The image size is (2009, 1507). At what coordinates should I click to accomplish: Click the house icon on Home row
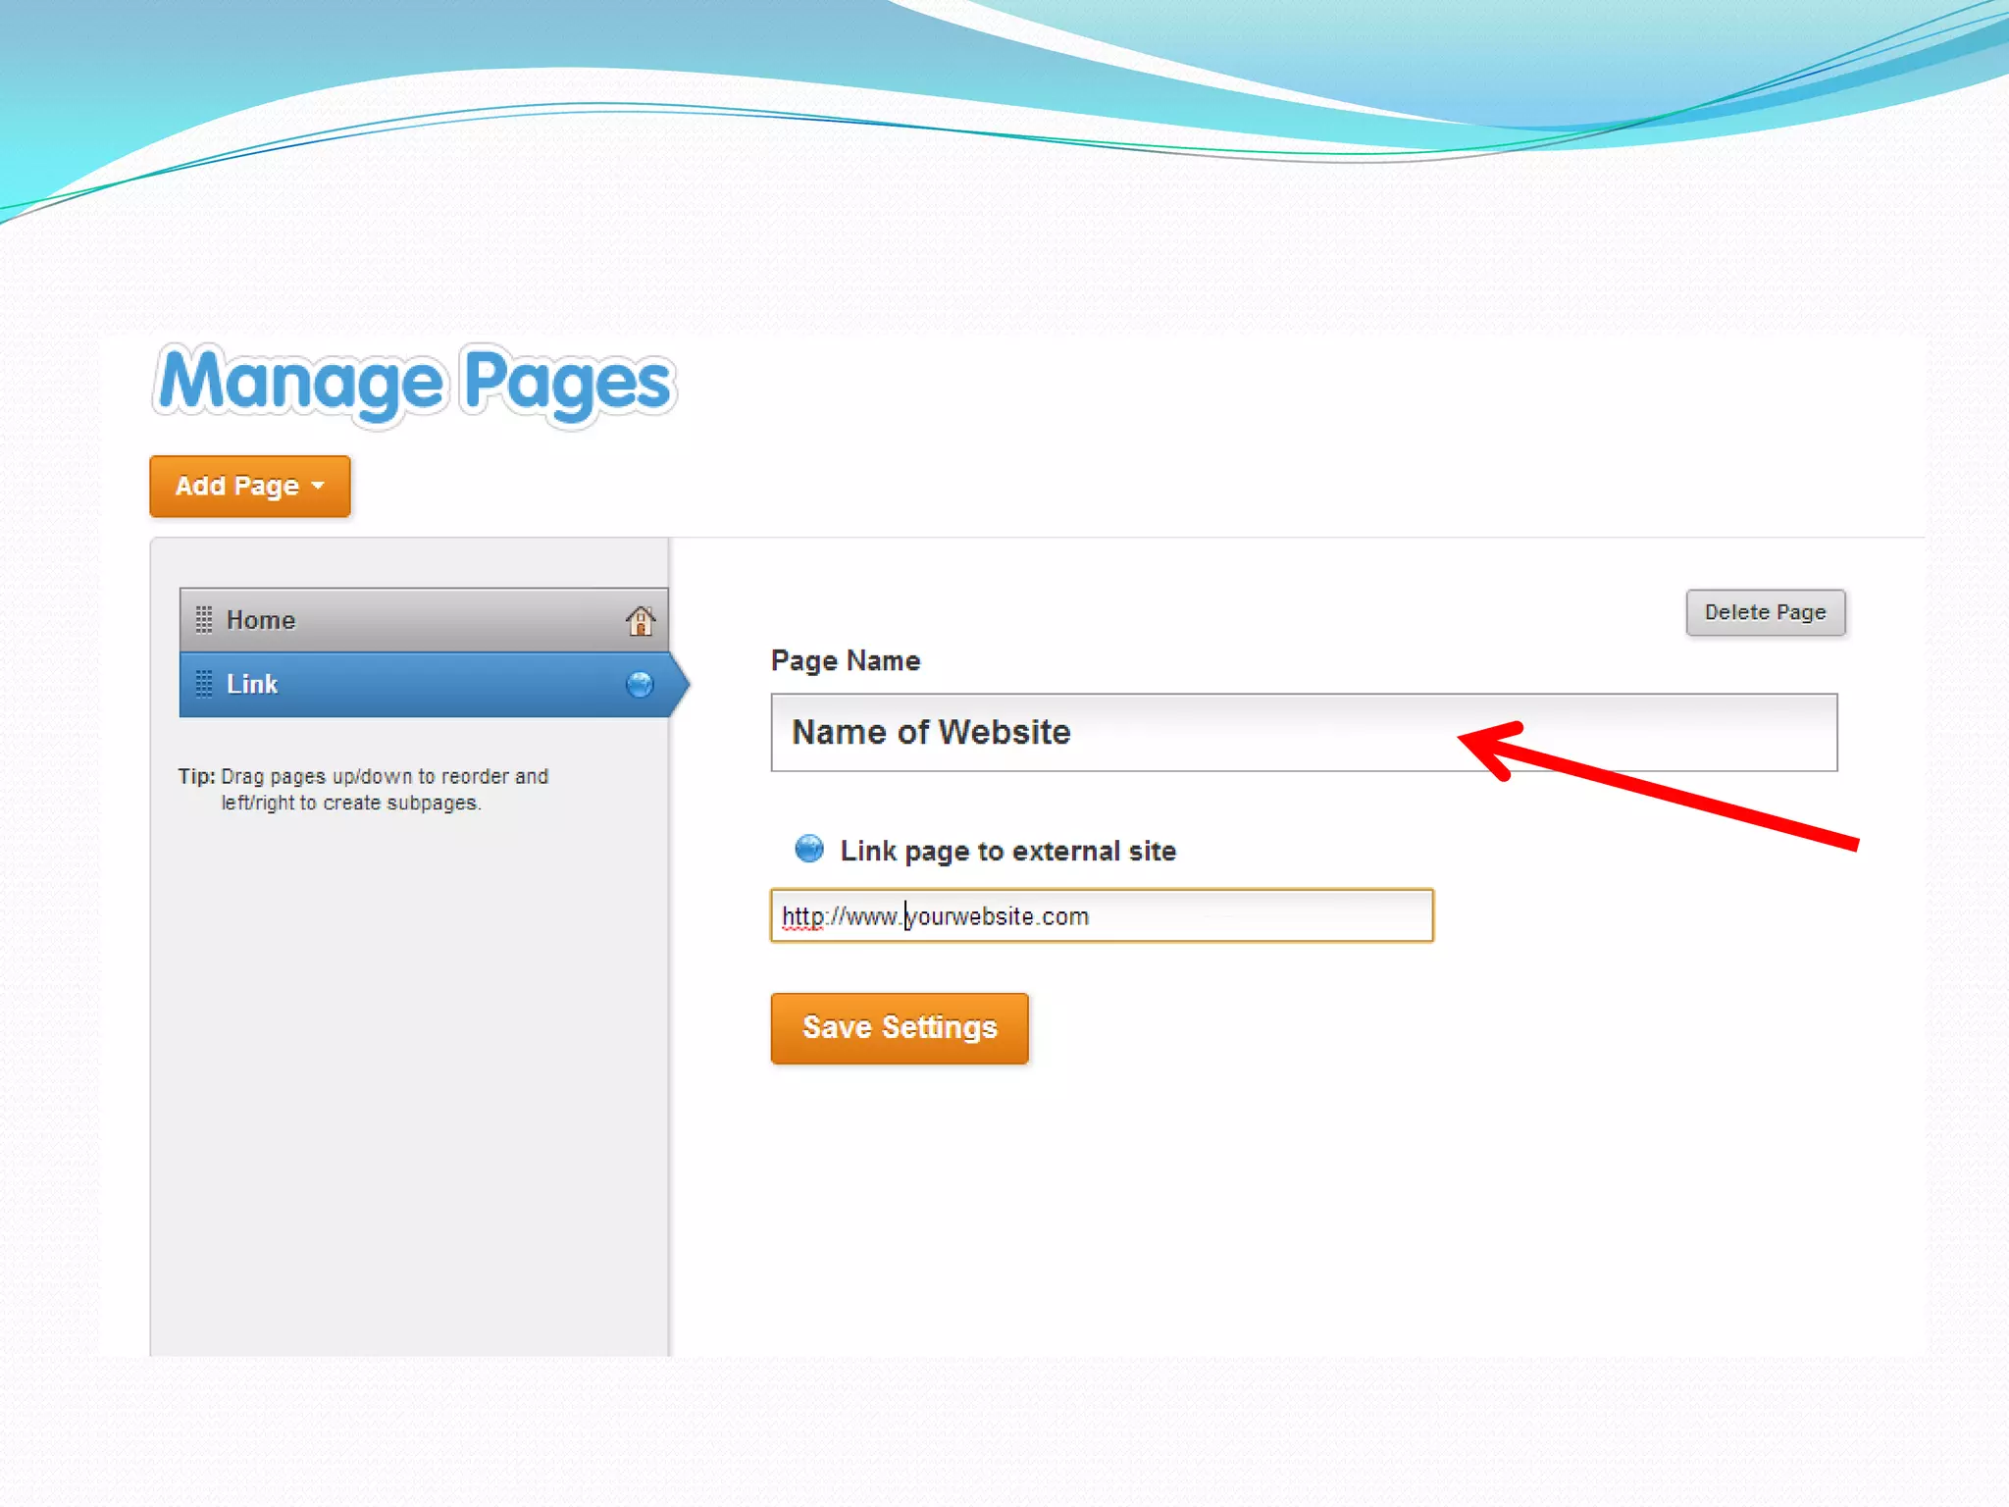(640, 620)
